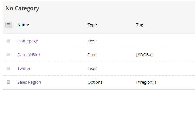Check the Twitter field checkbox

8,68
